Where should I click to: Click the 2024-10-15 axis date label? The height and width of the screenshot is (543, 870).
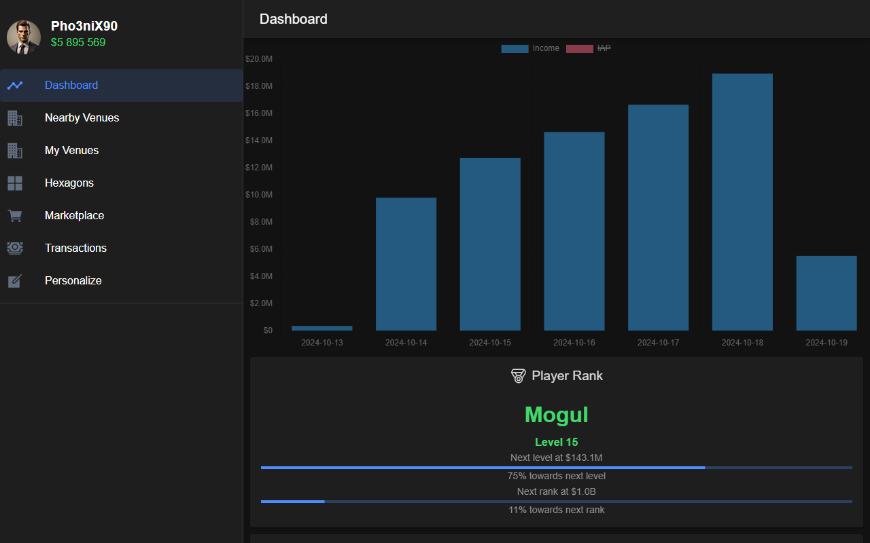490,343
